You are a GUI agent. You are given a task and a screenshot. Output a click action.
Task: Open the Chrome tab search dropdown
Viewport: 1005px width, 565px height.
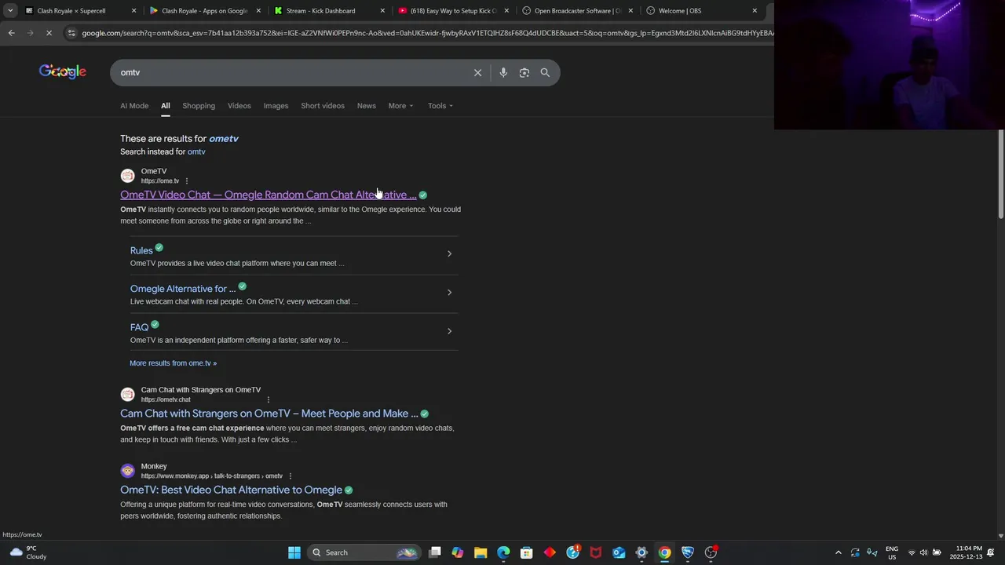click(10, 11)
